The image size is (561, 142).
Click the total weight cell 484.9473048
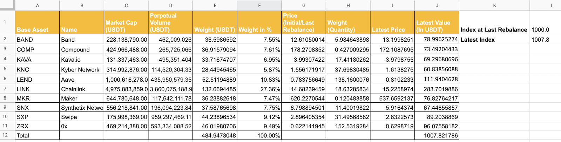click(x=215, y=135)
